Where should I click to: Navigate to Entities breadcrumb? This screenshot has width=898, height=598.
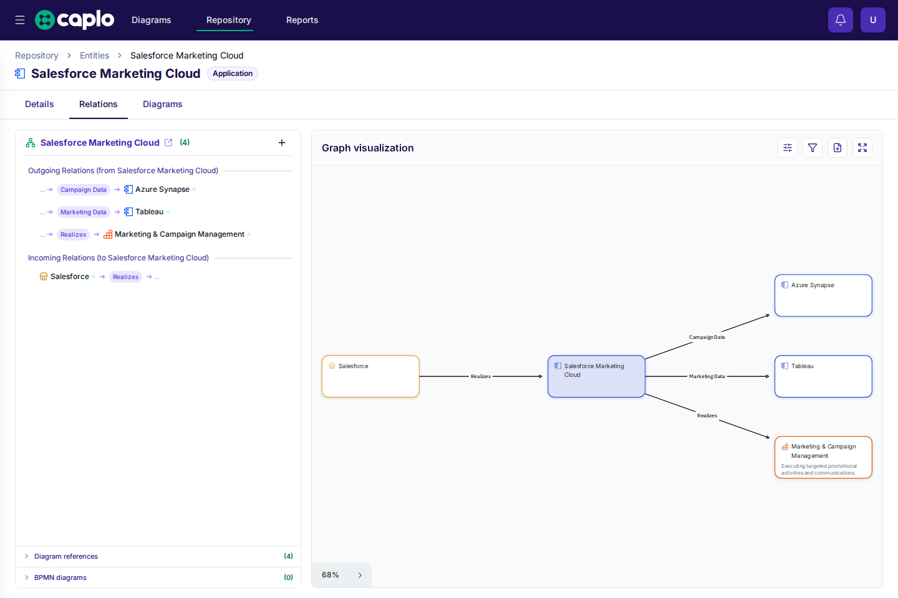pos(94,55)
